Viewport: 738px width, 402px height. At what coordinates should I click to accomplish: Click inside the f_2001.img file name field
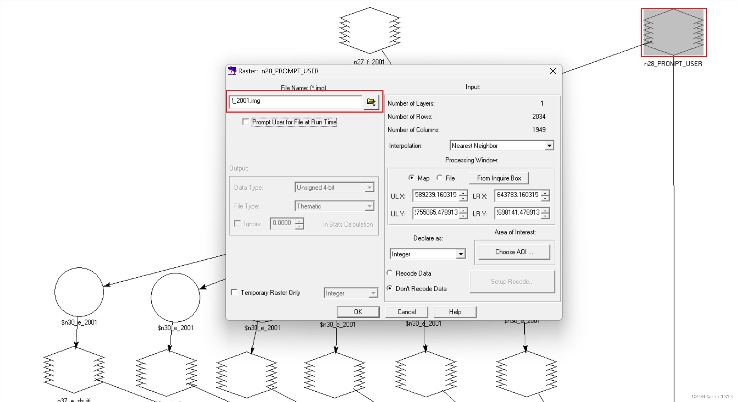[x=293, y=101]
